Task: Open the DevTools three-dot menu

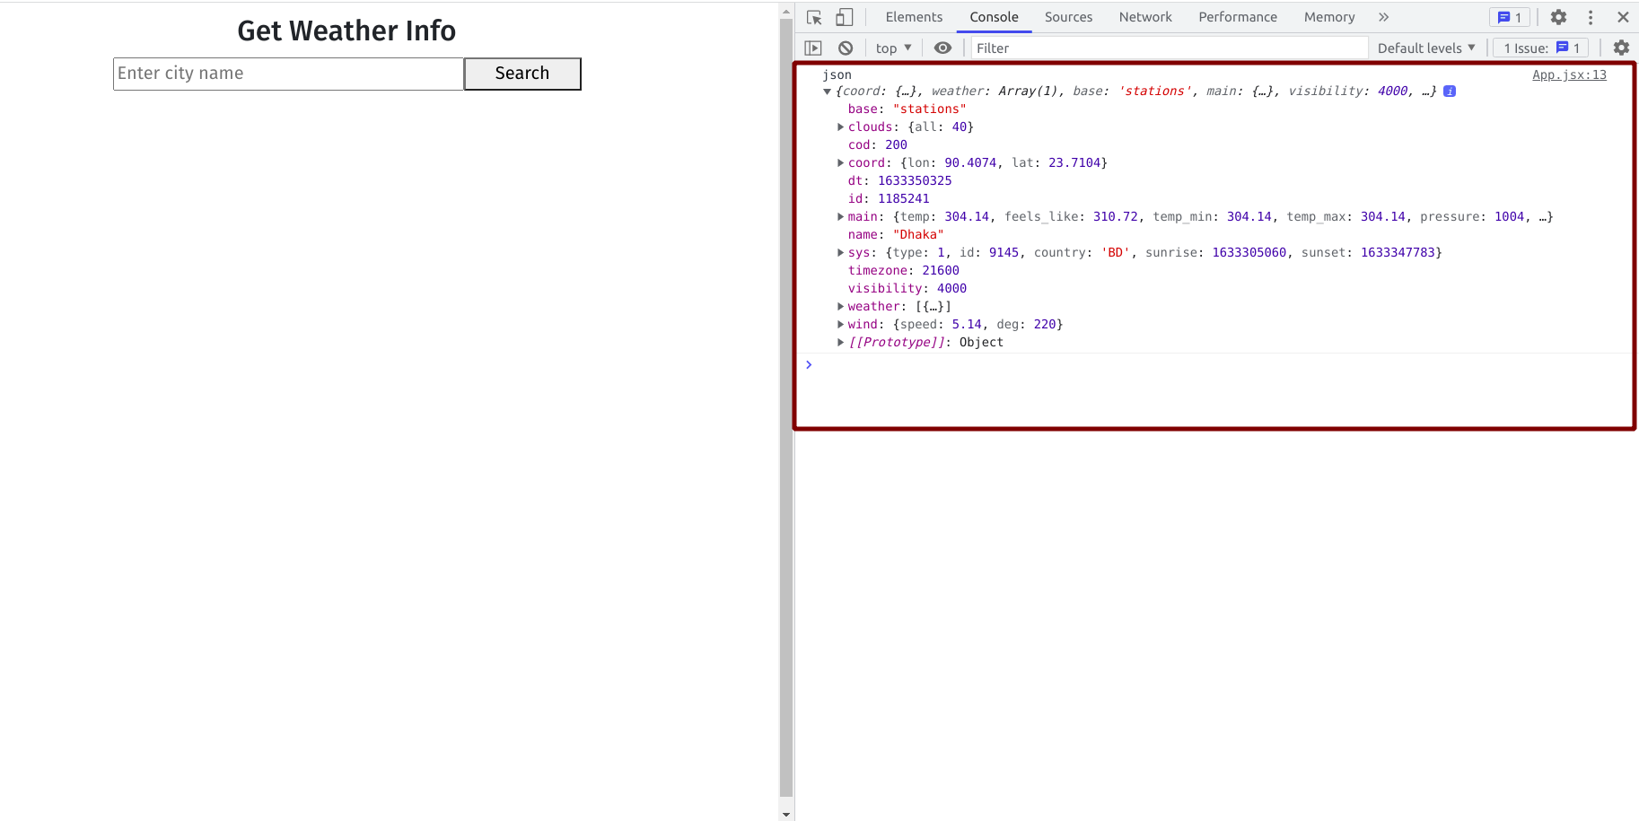Action: click(1591, 17)
